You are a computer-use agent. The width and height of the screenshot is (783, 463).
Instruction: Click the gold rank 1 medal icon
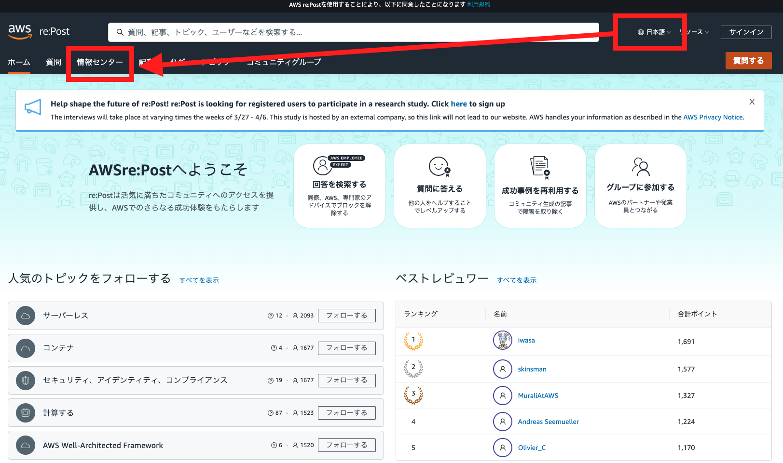(413, 341)
